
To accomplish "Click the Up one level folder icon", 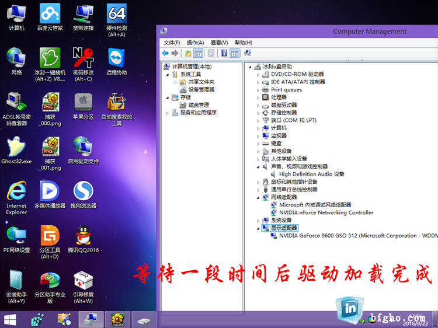I will pyautogui.click(x=188, y=53).
